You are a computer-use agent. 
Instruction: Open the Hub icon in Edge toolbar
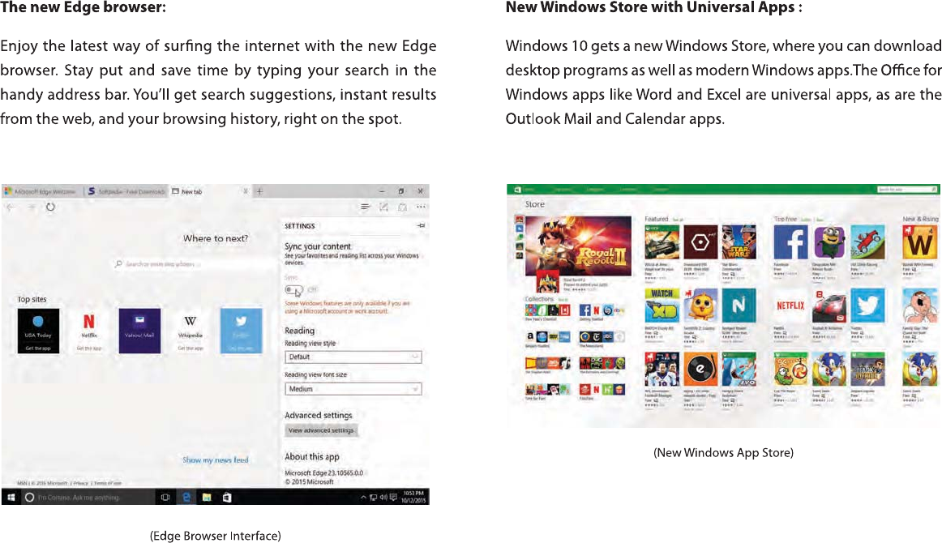coord(365,207)
